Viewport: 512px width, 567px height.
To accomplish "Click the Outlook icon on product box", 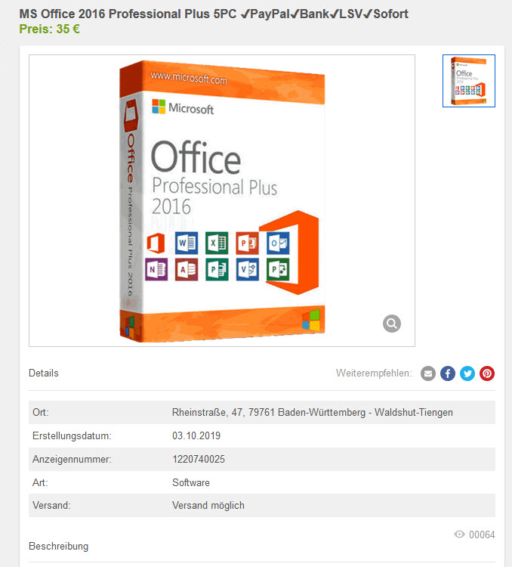I will pyautogui.click(x=278, y=243).
